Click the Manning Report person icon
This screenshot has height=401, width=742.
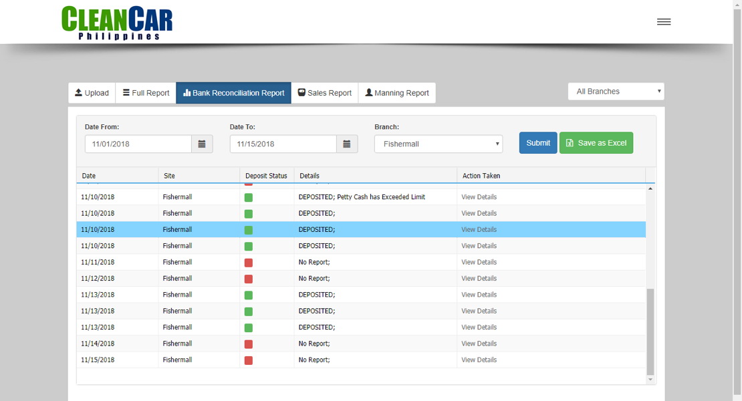[x=368, y=93]
